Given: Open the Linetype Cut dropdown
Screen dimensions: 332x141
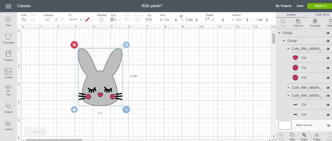Looking at the screenshot, I should (51, 19).
